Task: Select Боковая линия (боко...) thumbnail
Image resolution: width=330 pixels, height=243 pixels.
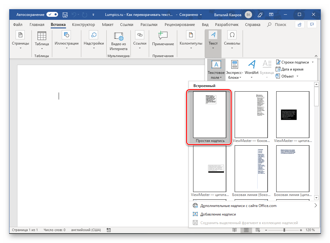Action: pyautogui.click(x=251, y=171)
